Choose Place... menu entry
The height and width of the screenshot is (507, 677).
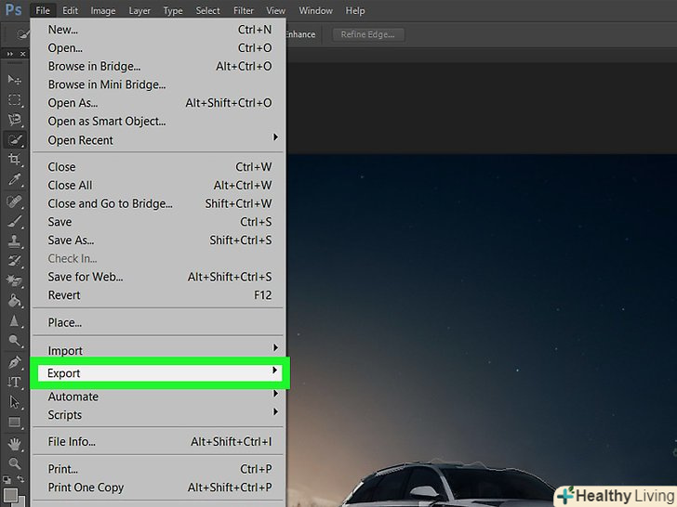point(158,322)
